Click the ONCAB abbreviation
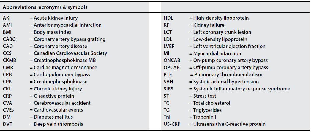This screenshot has width=311, height=132. click(171, 61)
